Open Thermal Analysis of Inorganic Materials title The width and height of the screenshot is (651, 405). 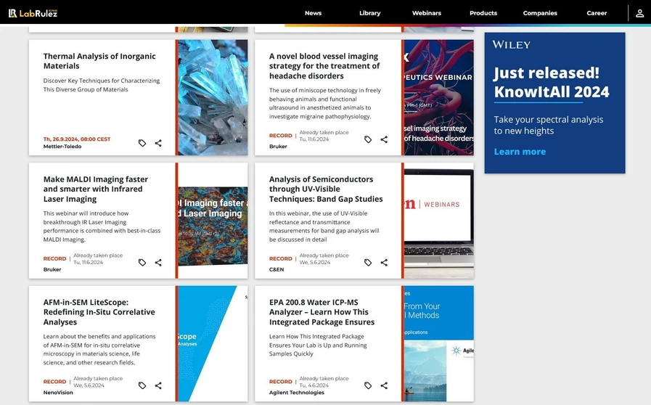pos(99,61)
